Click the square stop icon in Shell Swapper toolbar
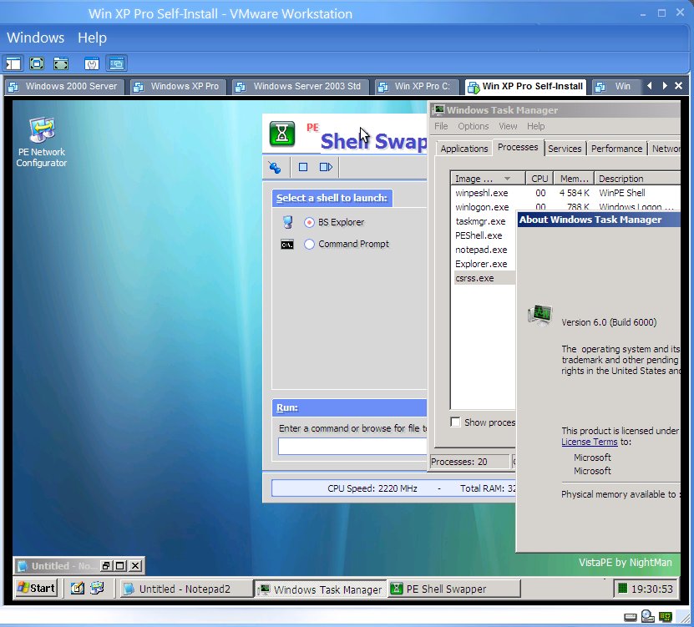The height and width of the screenshot is (627, 694). click(x=303, y=167)
